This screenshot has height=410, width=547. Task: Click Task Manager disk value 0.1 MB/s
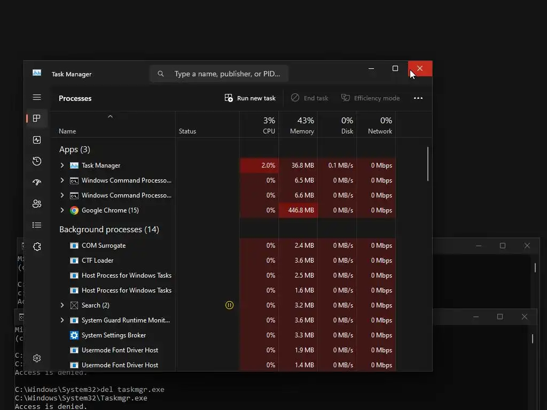[x=340, y=165]
